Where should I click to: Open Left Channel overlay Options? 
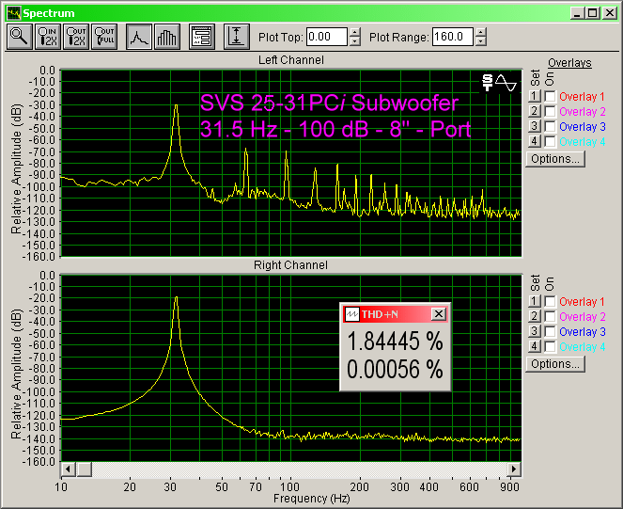pos(555,158)
